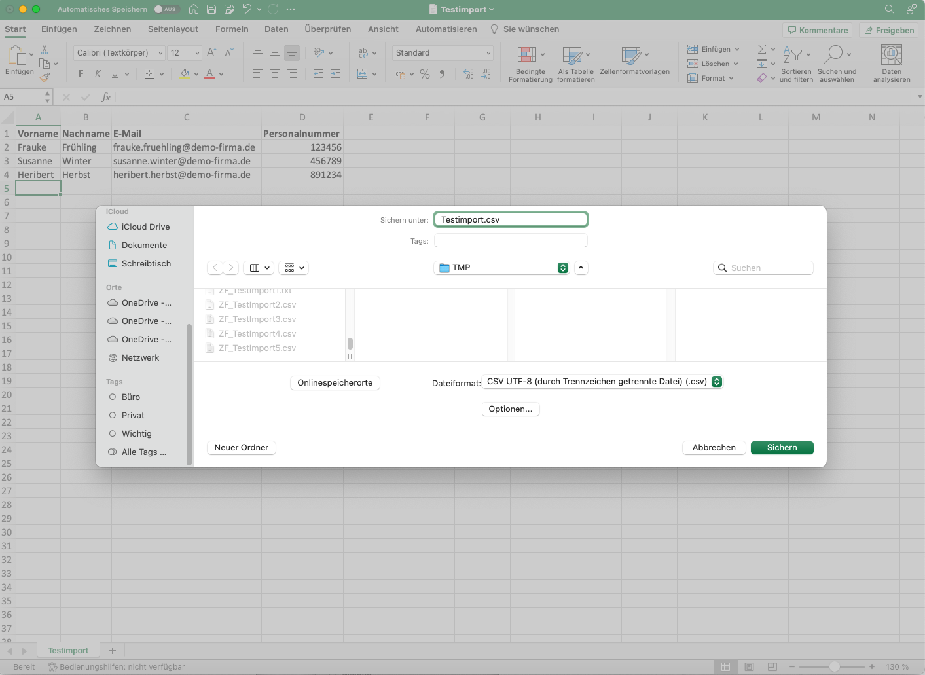The width and height of the screenshot is (925, 675).
Task: Open the Einfügen ribbon tab
Action: click(x=59, y=29)
